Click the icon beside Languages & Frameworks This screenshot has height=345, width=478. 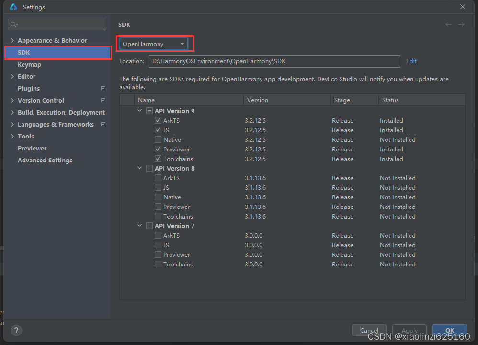[x=103, y=124]
